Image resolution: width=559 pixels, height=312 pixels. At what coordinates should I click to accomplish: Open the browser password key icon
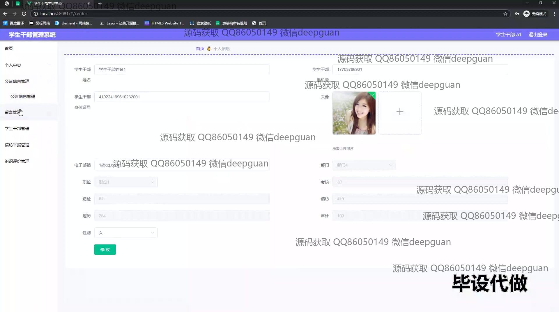517,14
